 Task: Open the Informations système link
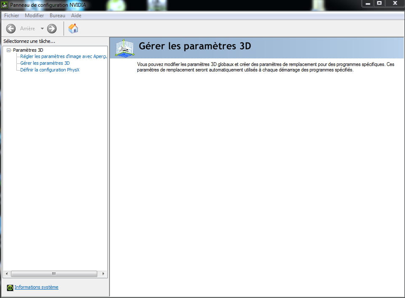click(36, 287)
